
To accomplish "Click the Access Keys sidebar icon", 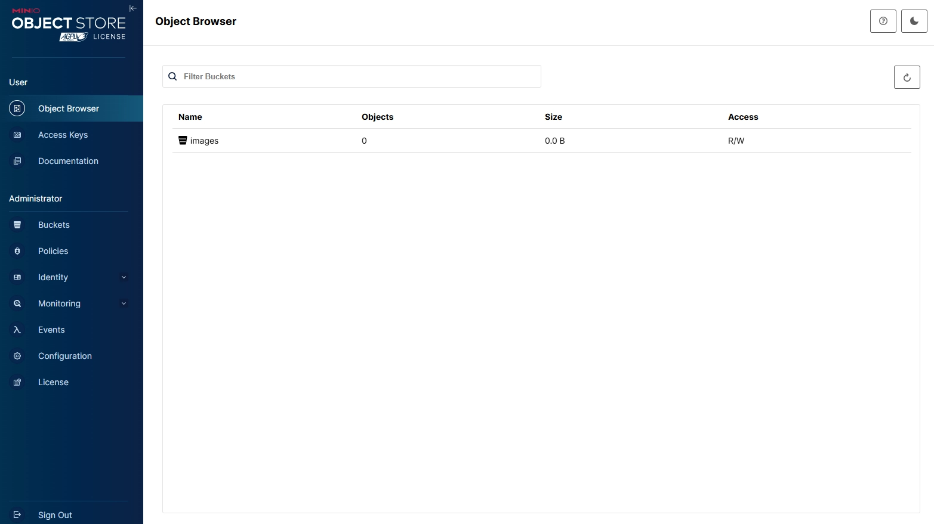I will click(17, 135).
